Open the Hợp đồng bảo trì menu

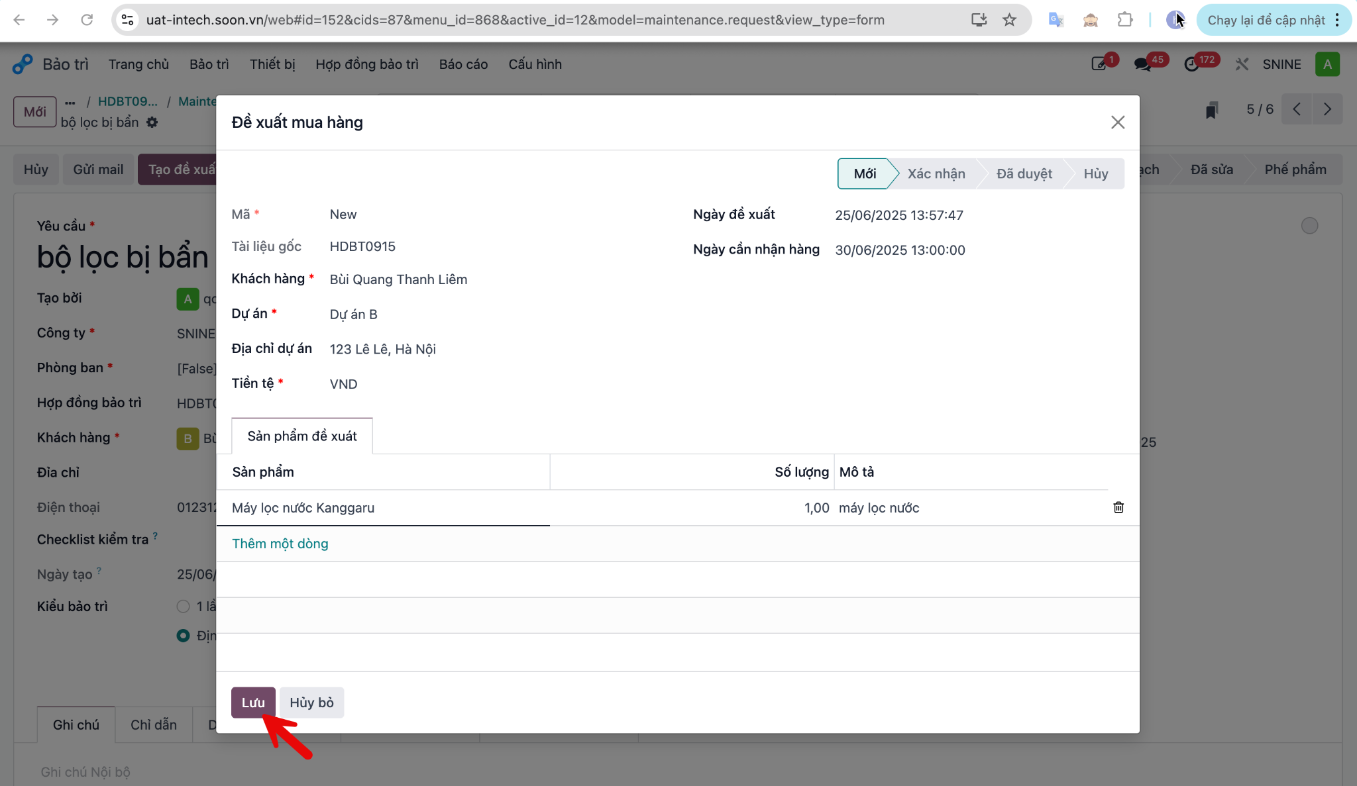pyautogui.click(x=367, y=64)
